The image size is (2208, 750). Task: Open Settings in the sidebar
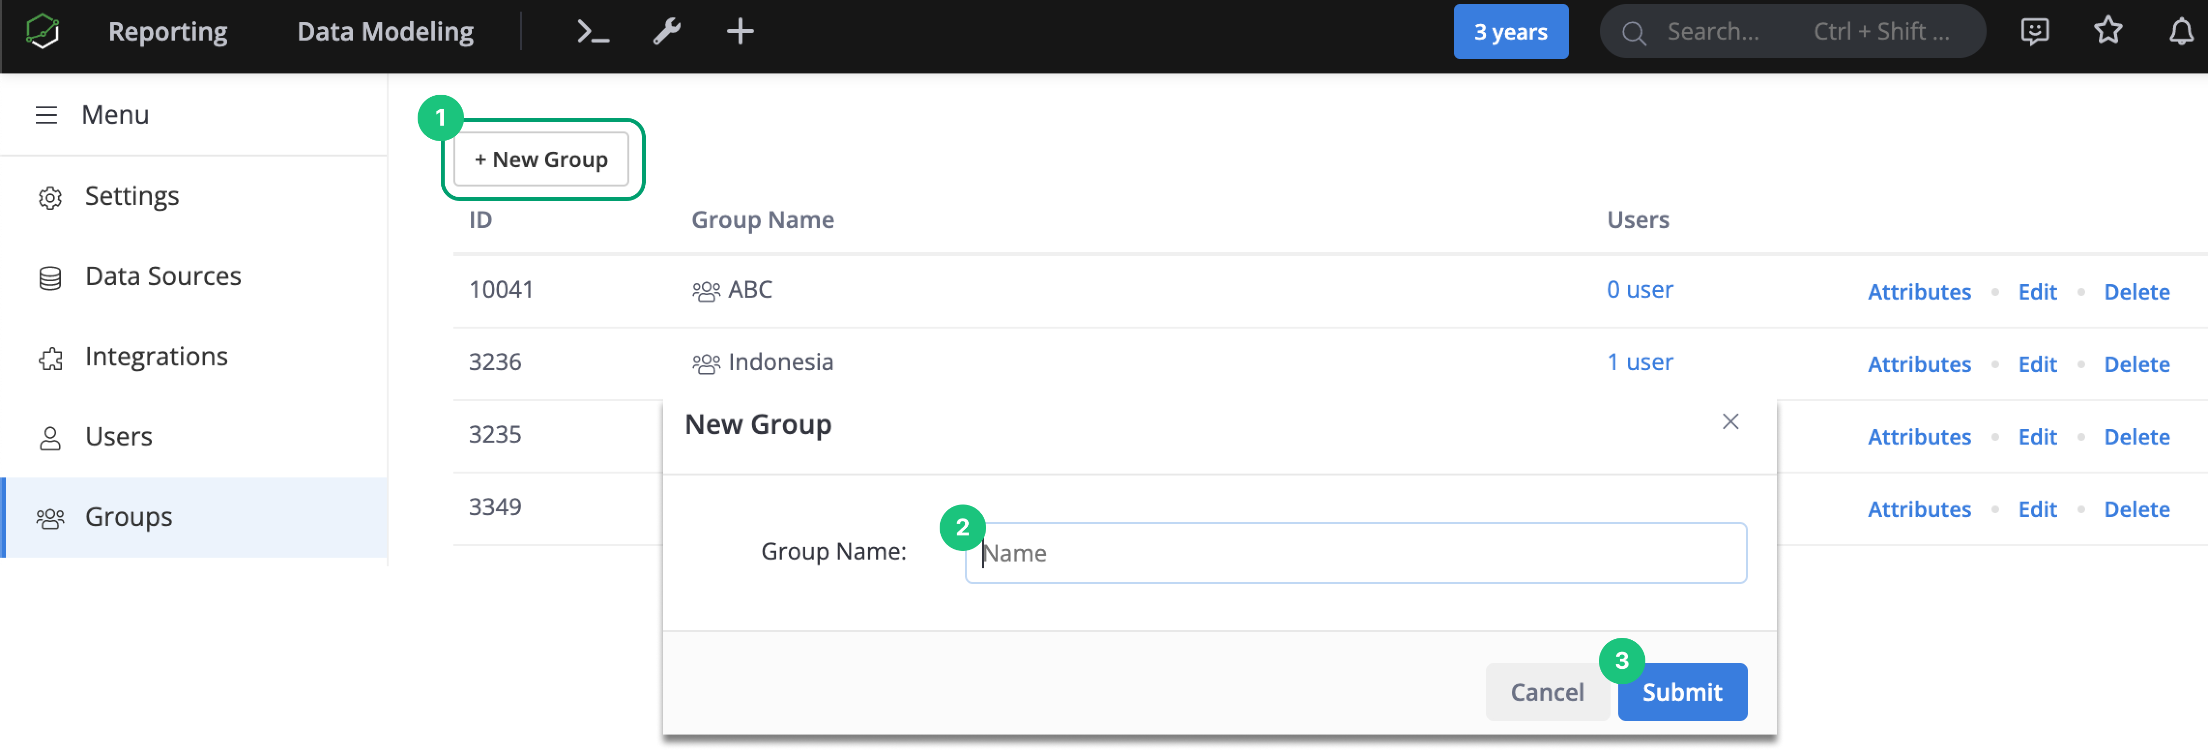point(195,196)
